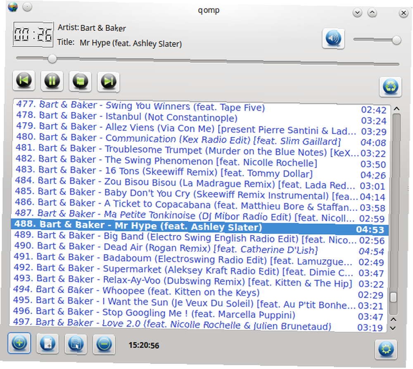Image resolution: width=413 pixels, height=369 pixels.
Task: Click the 'qomp' window title text
Action: coord(209,10)
